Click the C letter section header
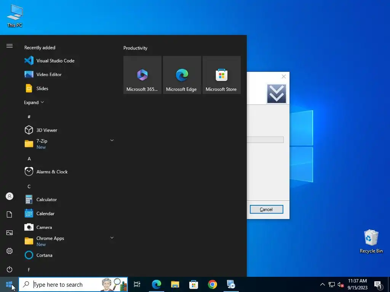Image resolution: width=390 pixels, height=292 pixels. tap(29, 186)
